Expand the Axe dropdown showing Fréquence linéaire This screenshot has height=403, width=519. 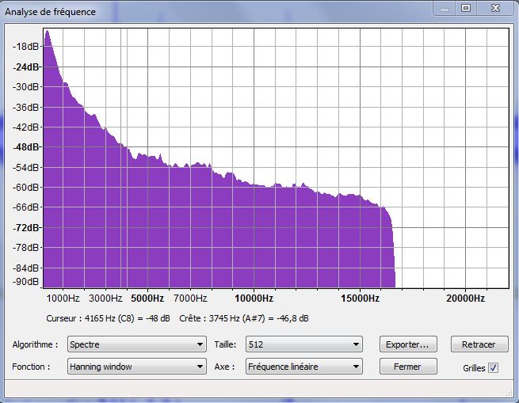(303, 367)
